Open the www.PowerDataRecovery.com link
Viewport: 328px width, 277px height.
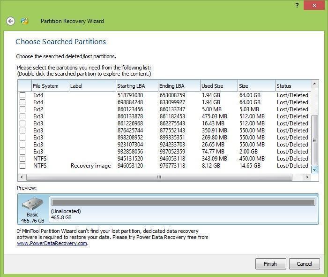tap(52, 243)
